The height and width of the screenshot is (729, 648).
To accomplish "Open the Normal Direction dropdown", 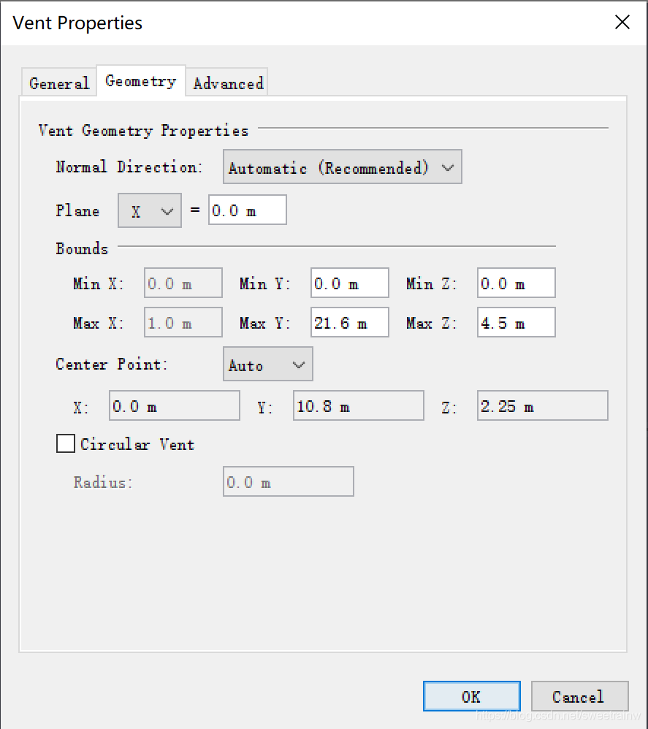I will pos(342,167).
